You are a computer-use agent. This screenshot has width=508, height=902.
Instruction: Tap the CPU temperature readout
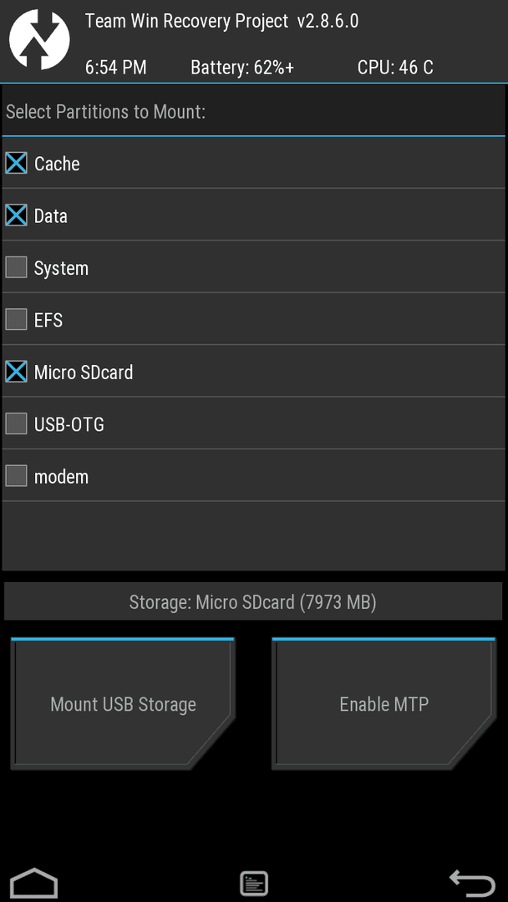[x=395, y=68]
